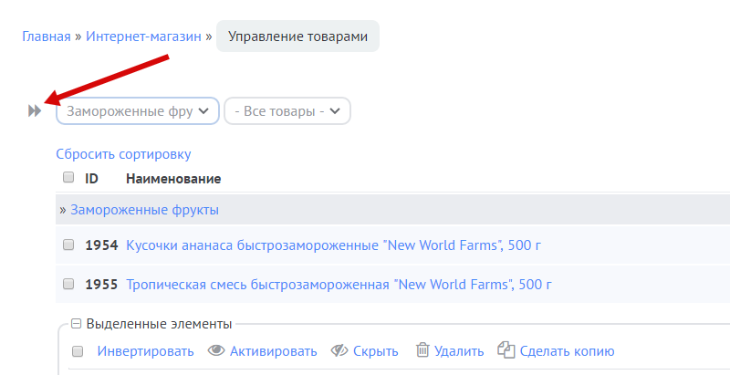The width and height of the screenshot is (730, 375).
Task: Click the copy icon next to Сделать копию
Action: tap(506, 351)
